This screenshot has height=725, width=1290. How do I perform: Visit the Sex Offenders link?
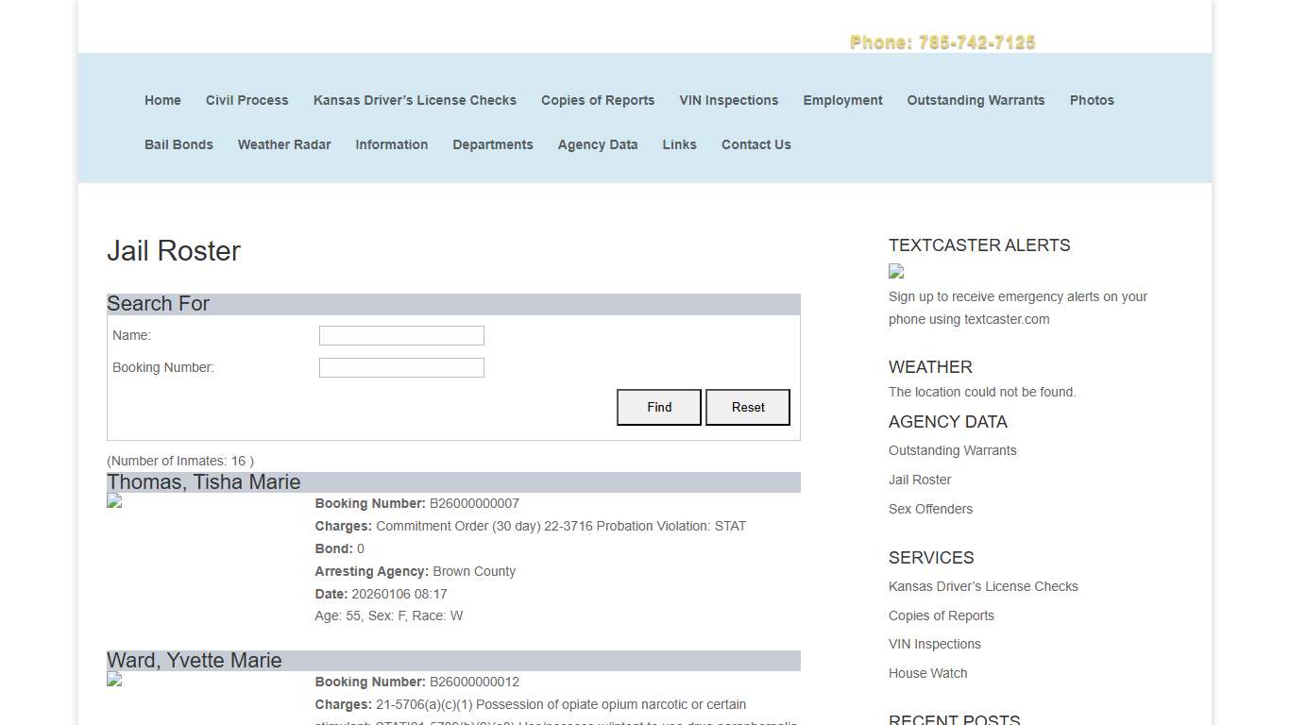[x=930, y=509]
